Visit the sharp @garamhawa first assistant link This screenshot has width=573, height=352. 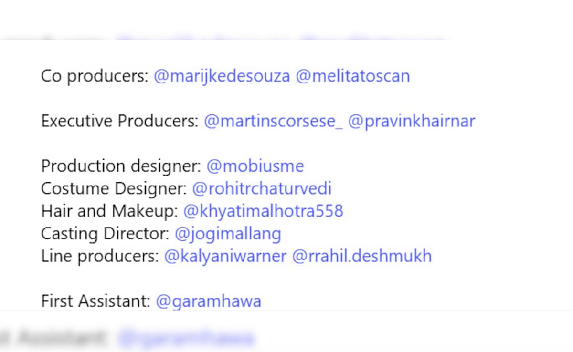coord(208,301)
